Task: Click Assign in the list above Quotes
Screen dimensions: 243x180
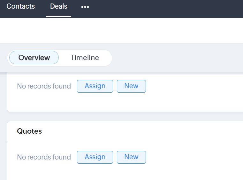Action: pos(95,86)
